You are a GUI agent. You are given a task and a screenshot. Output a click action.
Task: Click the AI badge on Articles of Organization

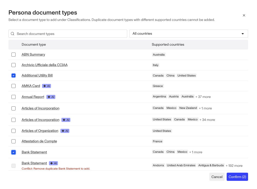tap(65, 131)
